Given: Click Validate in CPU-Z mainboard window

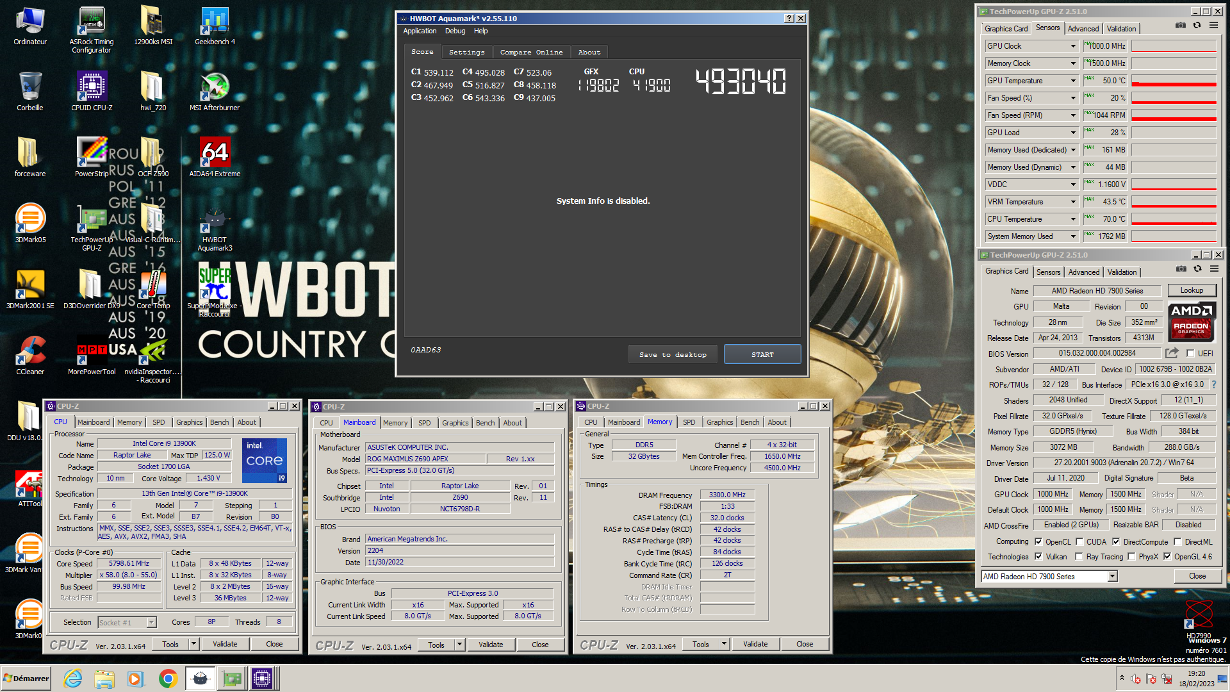Looking at the screenshot, I should (x=491, y=645).
